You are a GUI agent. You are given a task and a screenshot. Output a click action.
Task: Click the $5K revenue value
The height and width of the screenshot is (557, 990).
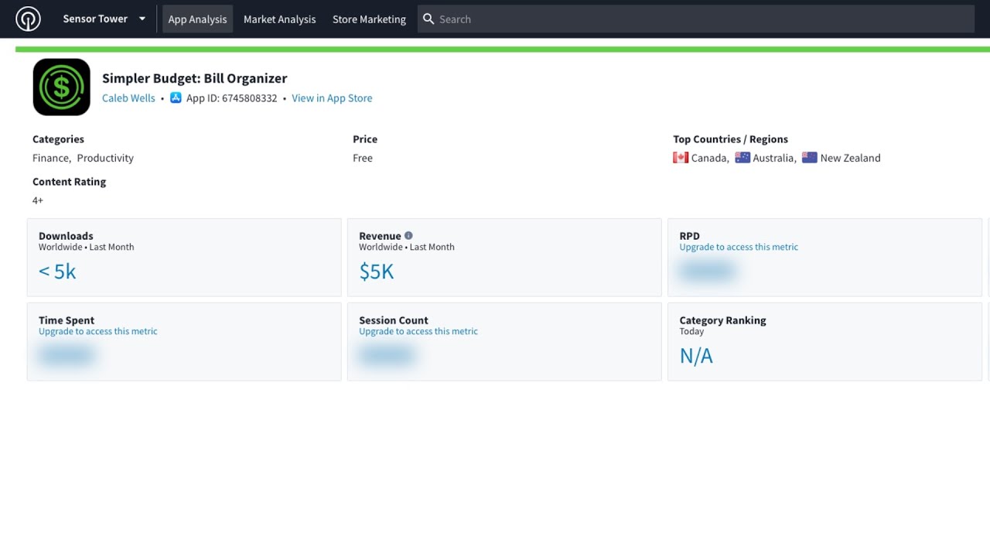(x=377, y=272)
